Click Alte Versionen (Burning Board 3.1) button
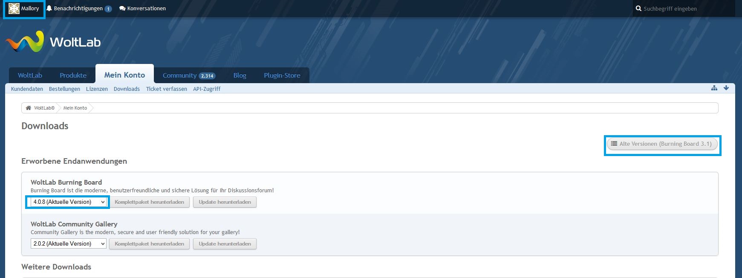The width and height of the screenshot is (742, 278). pyautogui.click(x=662, y=144)
